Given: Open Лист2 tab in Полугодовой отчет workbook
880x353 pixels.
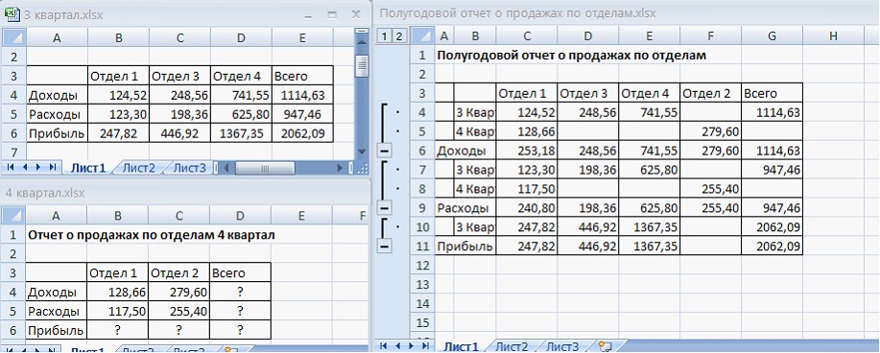Looking at the screenshot, I should [x=511, y=346].
